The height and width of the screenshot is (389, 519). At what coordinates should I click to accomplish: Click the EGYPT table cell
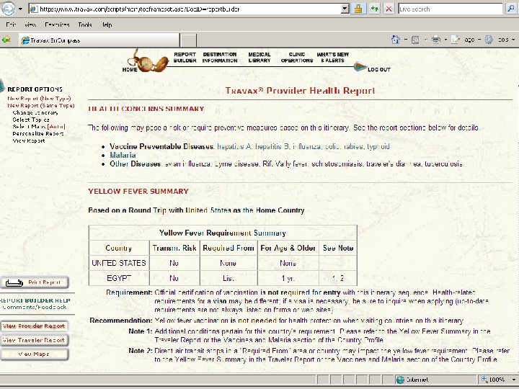point(119,278)
